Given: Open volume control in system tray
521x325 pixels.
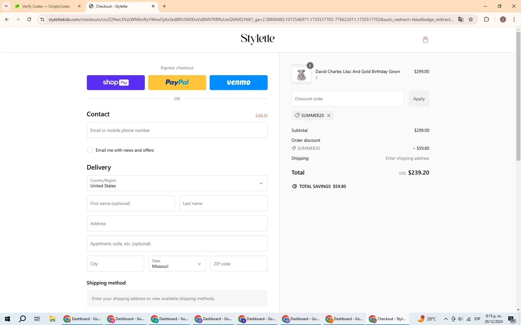Looking at the screenshot, I should 461,319.
